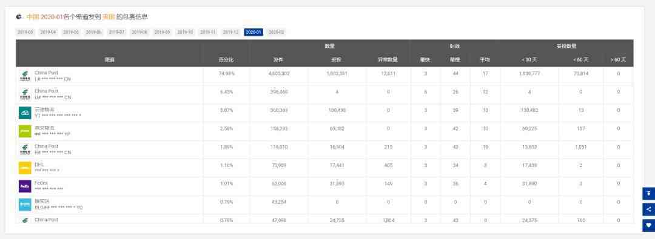Click the 最快 column header

[x=425, y=60]
